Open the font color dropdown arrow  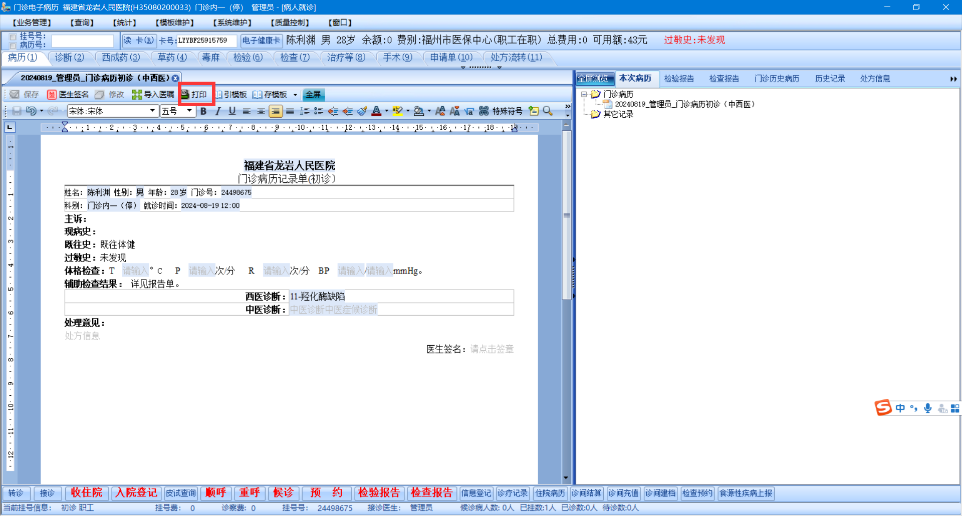386,111
